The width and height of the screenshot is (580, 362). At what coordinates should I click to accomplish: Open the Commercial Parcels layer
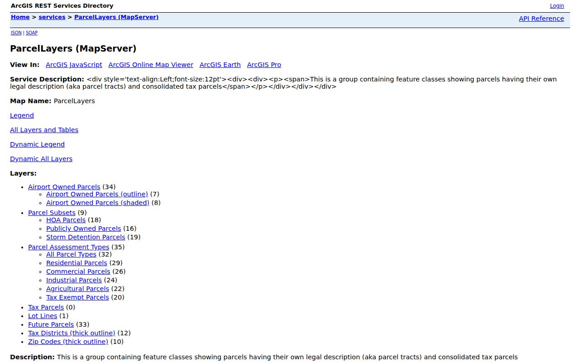point(78,271)
